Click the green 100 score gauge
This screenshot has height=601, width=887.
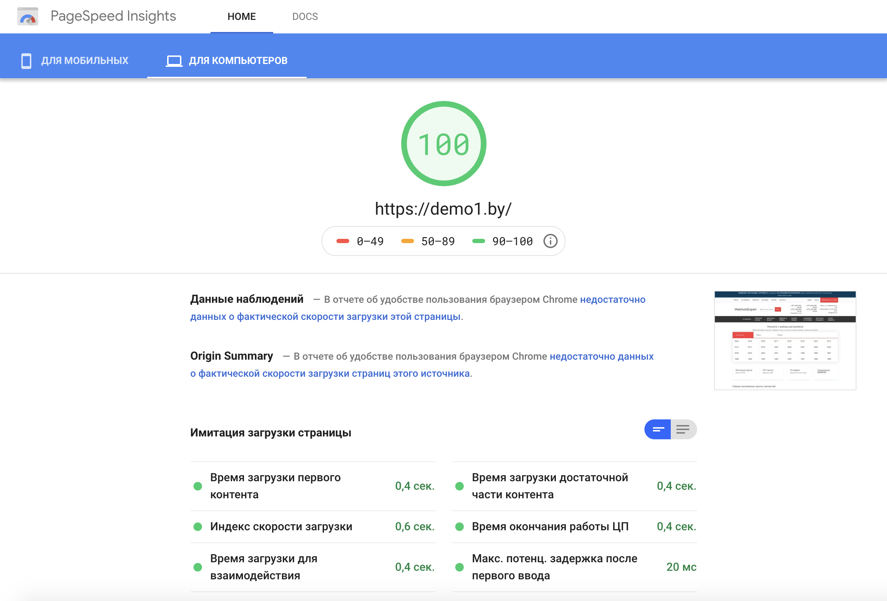click(x=443, y=144)
